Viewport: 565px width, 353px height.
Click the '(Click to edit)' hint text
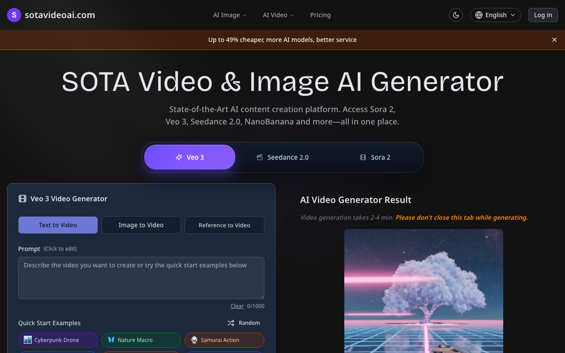coord(60,249)
